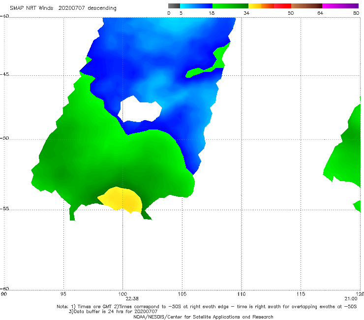Image resolution: width=364 pixels, height=320 pixels.
Task: Click the longitude axis label "95"
Action: [x=63, y=294]
